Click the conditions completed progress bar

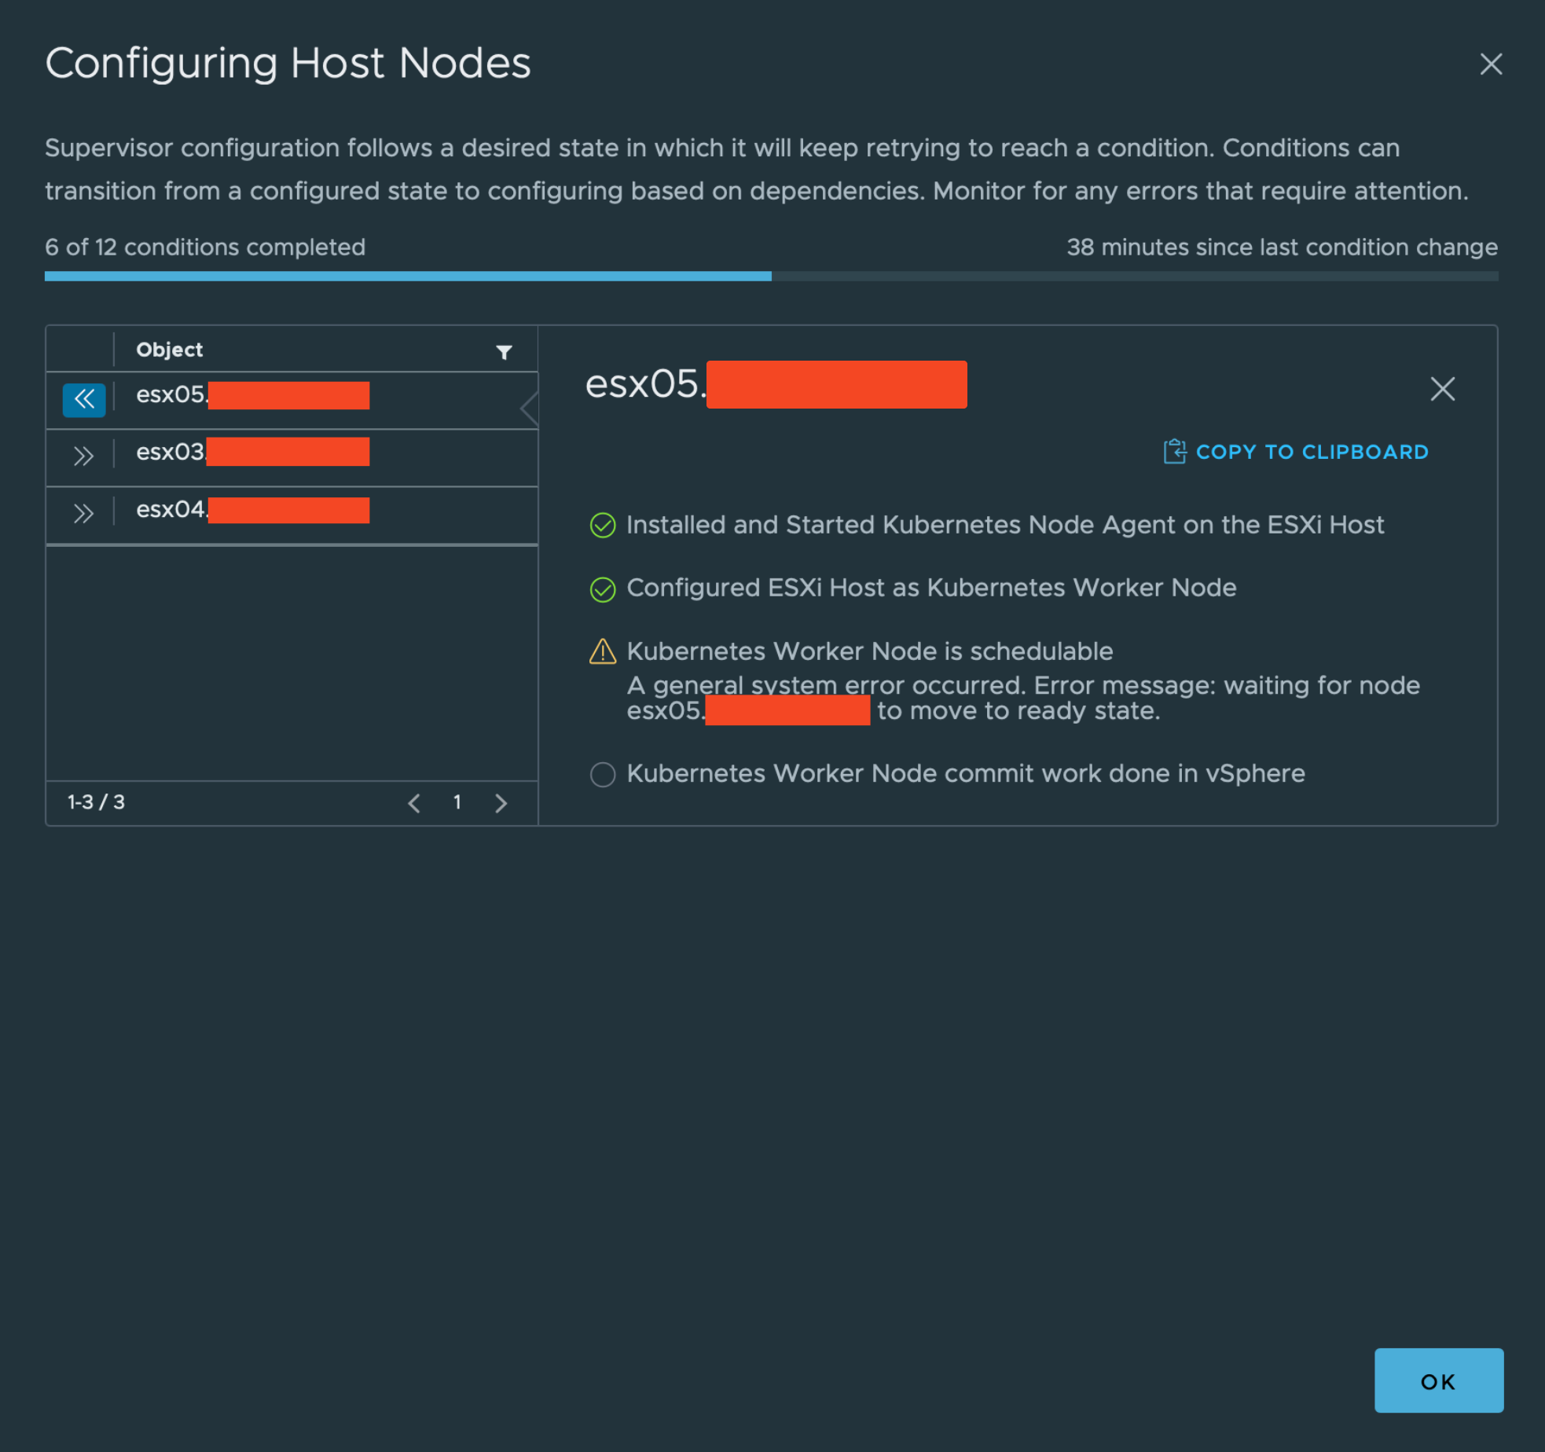[771, 277]
